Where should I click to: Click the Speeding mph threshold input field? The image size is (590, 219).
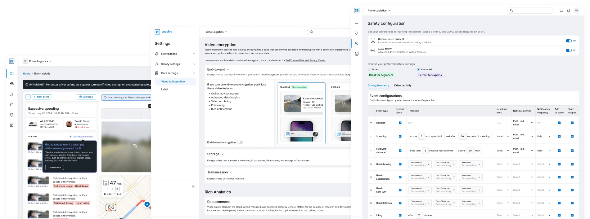[421, 136]
